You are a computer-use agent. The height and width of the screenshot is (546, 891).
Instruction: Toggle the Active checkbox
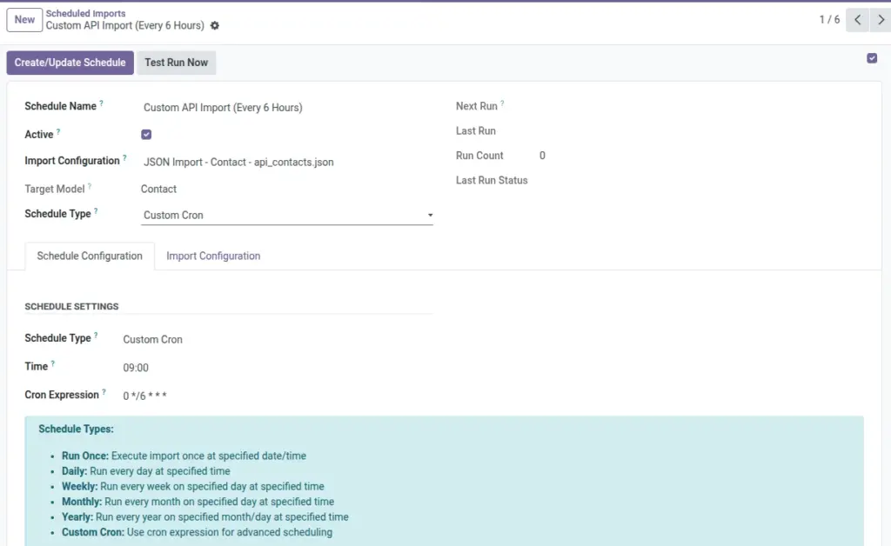click(x=146, y=135)
